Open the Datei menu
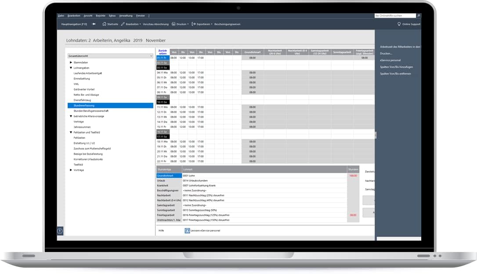477x274 pixels. pyautogui.click(x=61, y=15)
